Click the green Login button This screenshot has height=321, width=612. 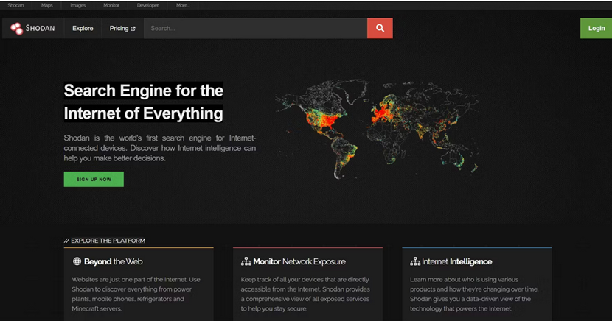tap(596, 29)
